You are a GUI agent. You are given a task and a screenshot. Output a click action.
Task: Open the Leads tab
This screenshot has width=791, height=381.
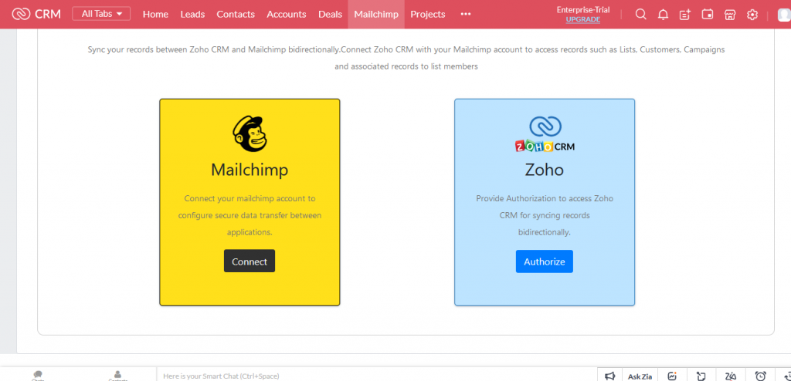[192, 14]
